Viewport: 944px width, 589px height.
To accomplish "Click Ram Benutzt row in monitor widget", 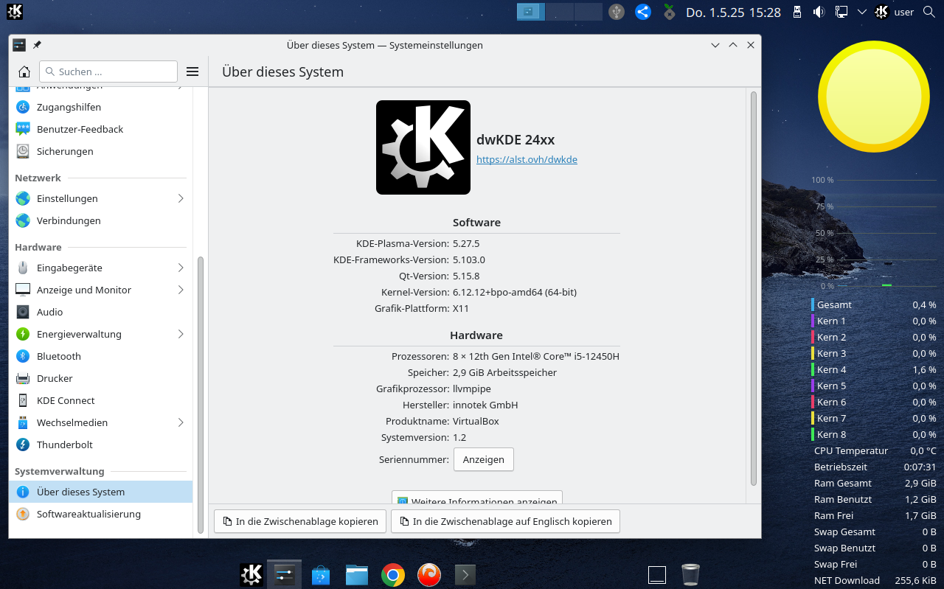I will point(874,499).
